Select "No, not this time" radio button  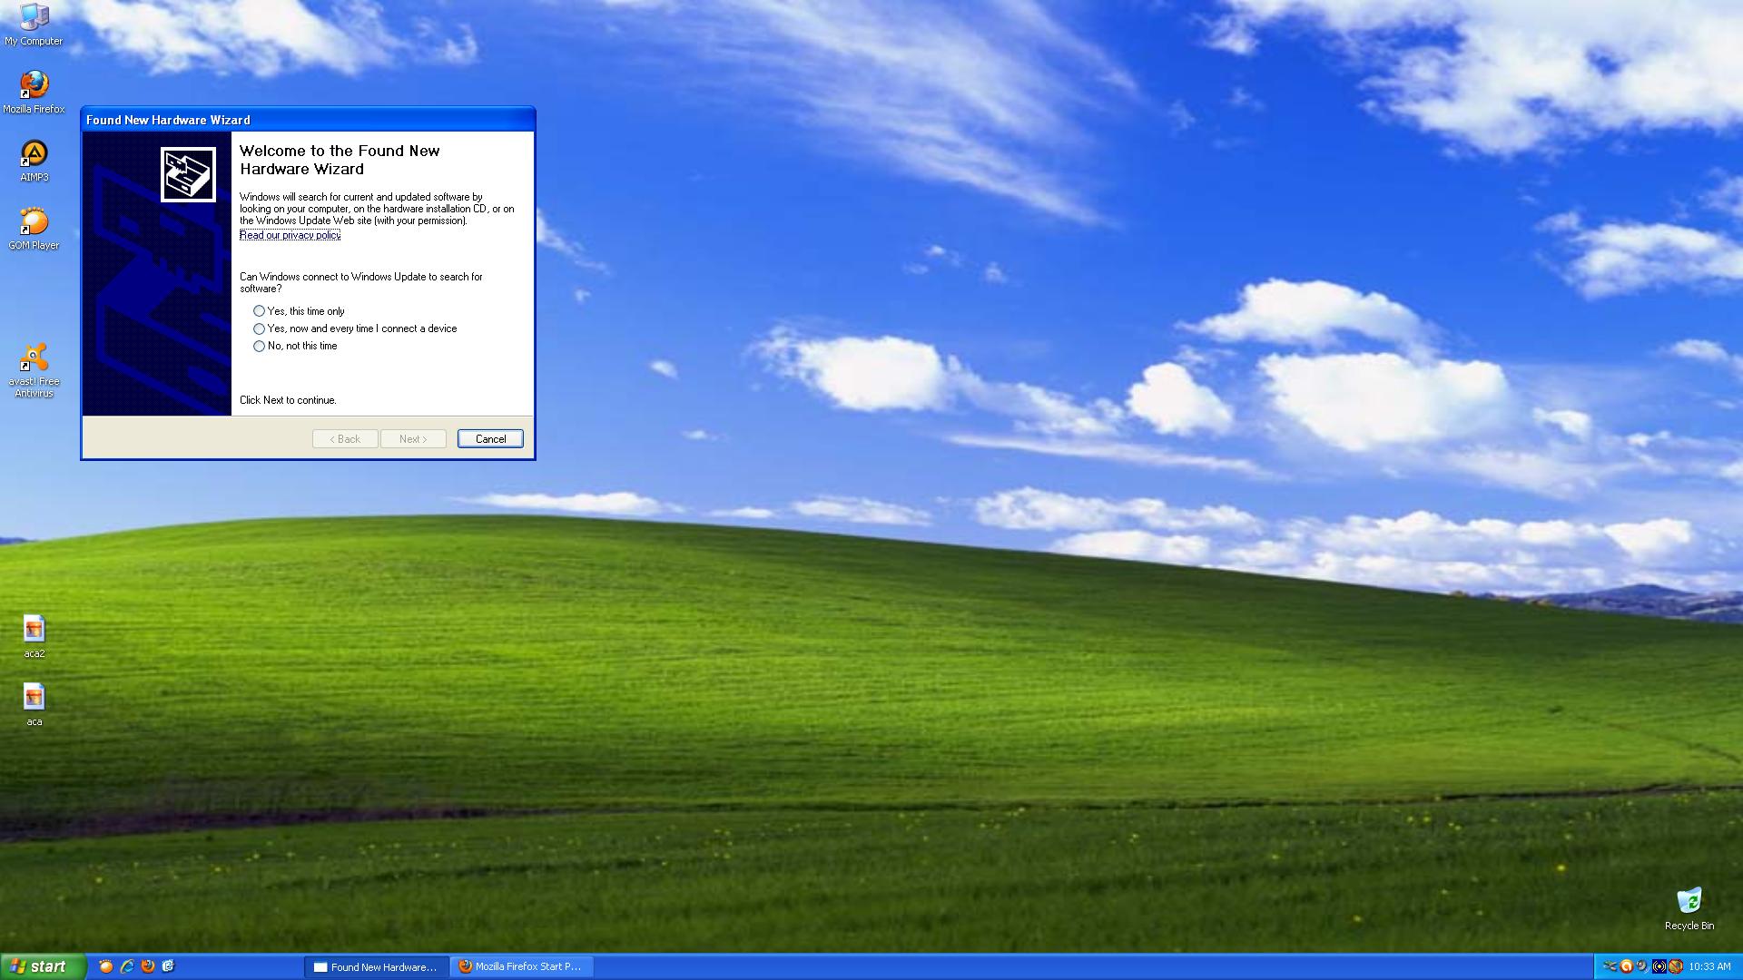point(260,346)
